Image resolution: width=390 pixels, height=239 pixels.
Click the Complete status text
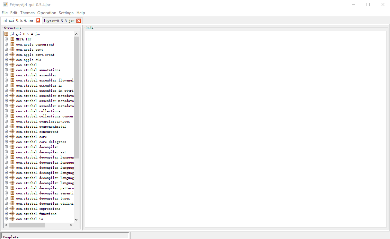(x=11, y=237)
